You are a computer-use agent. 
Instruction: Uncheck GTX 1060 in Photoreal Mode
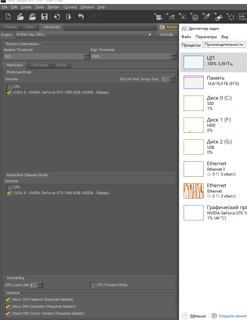9,93
